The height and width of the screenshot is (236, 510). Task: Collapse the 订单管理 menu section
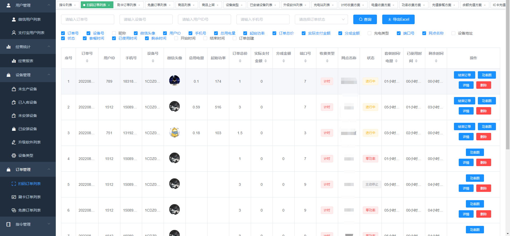tap(49, 169)
